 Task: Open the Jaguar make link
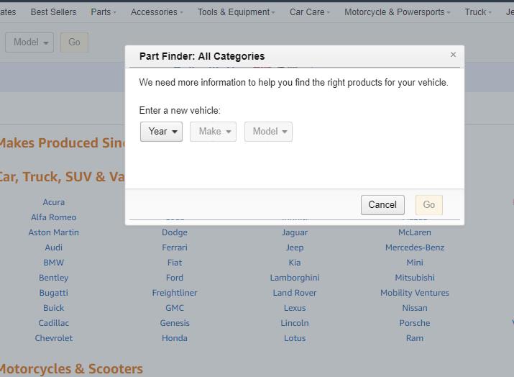click(x=295, y=232)
